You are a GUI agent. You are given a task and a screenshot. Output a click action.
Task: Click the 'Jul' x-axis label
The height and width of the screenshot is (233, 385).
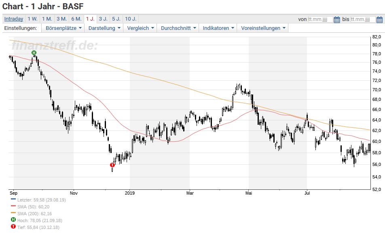pyautogui.click(x=307, y=193)
